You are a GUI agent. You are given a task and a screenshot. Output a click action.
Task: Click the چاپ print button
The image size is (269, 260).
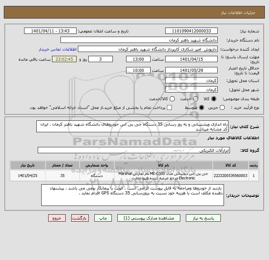(x=103, y=218)
